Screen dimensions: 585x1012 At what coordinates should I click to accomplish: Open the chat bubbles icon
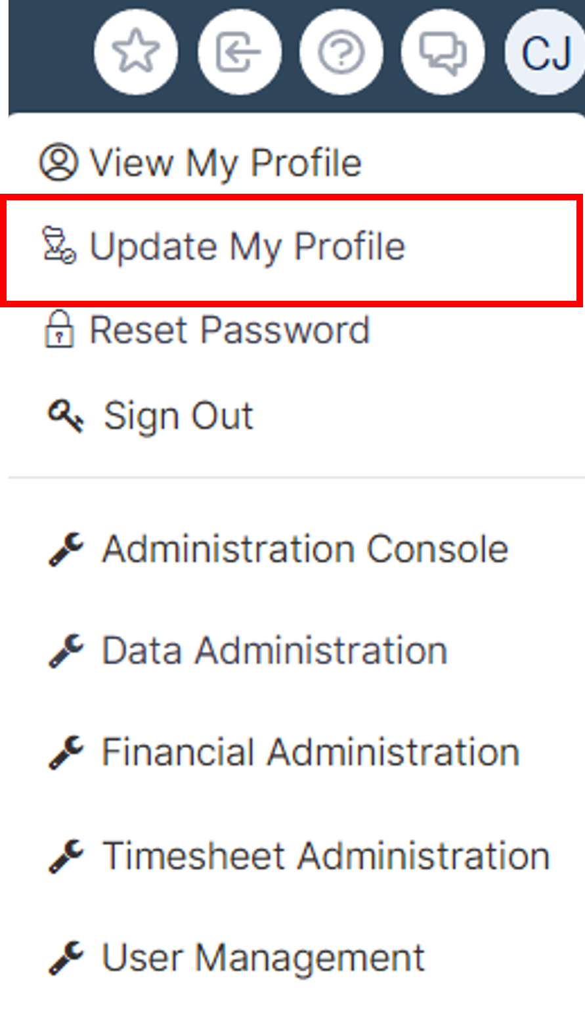coord(443,52)
